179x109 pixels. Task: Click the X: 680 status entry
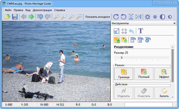click(x=9, y=105)
